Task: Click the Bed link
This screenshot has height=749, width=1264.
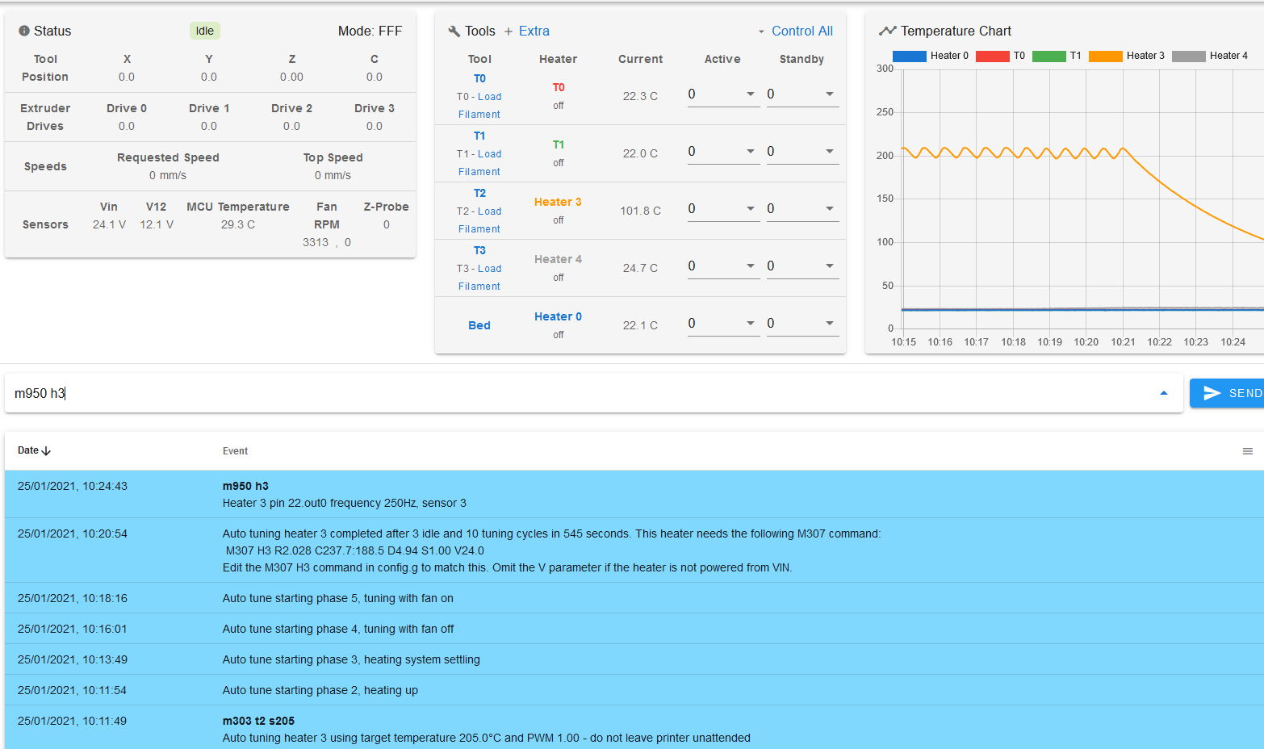Action: pos(479,325)
